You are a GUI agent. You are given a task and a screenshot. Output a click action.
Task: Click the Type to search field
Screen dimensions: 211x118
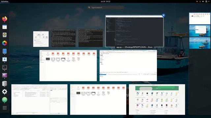105,8
